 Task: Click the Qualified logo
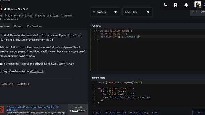coord(78,111)
